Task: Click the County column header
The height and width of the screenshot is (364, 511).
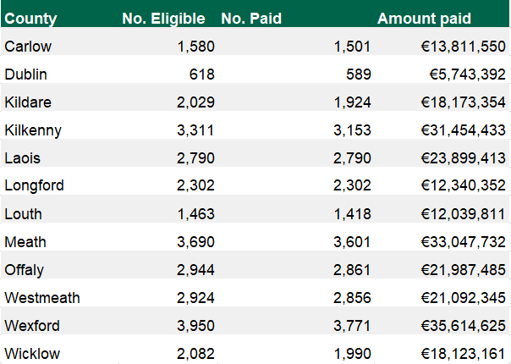Action: click(30, 19)
